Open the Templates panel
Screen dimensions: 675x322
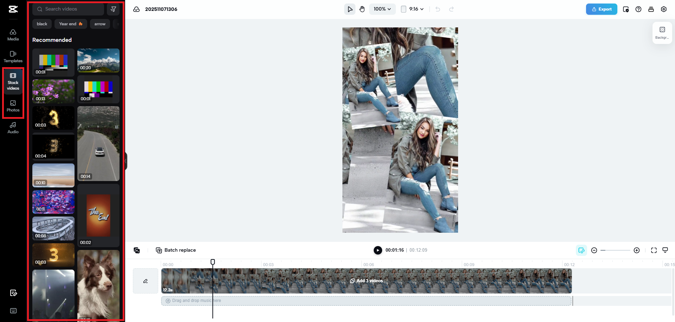pos(13,56)
